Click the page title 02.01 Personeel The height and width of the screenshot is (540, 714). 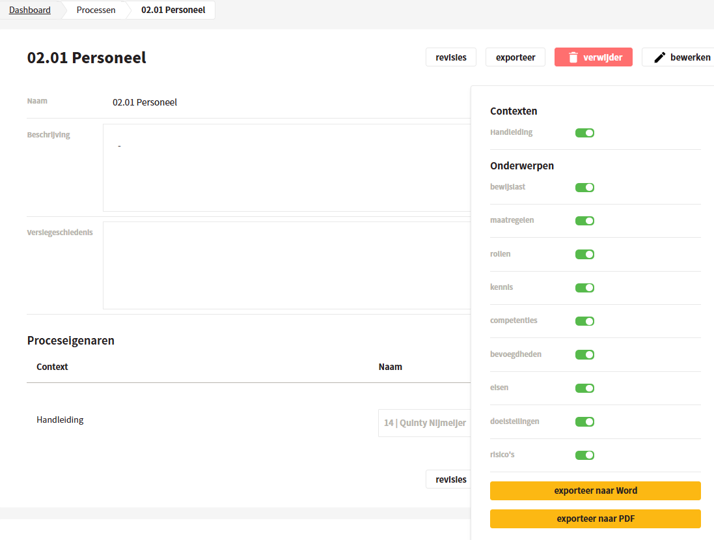tap(87, 58)
